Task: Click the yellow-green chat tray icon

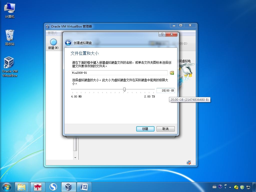Action: point(236,187)
